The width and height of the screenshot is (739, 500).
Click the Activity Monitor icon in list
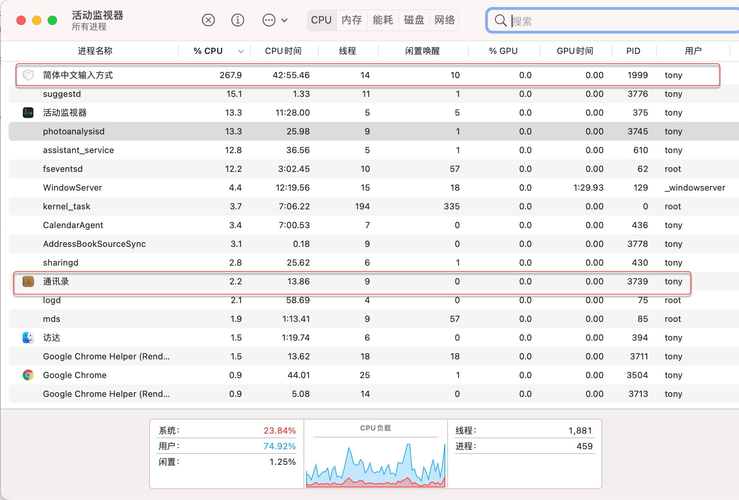tap(28, 112)
